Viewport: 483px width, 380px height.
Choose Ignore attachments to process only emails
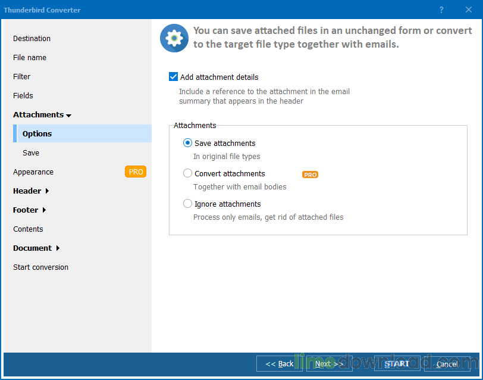[x=187, y=204]
